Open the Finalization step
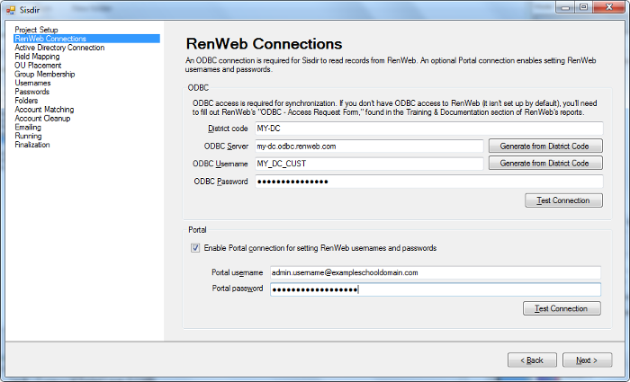The height and width of the screenshot is (382, 630). click(x=32, y=145)
